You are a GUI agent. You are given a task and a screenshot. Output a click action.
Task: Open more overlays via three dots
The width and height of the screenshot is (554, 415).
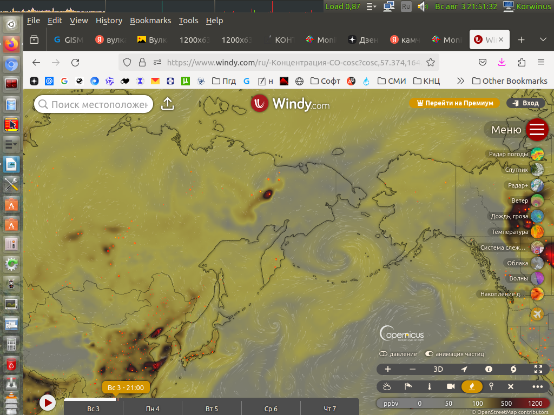537,387
